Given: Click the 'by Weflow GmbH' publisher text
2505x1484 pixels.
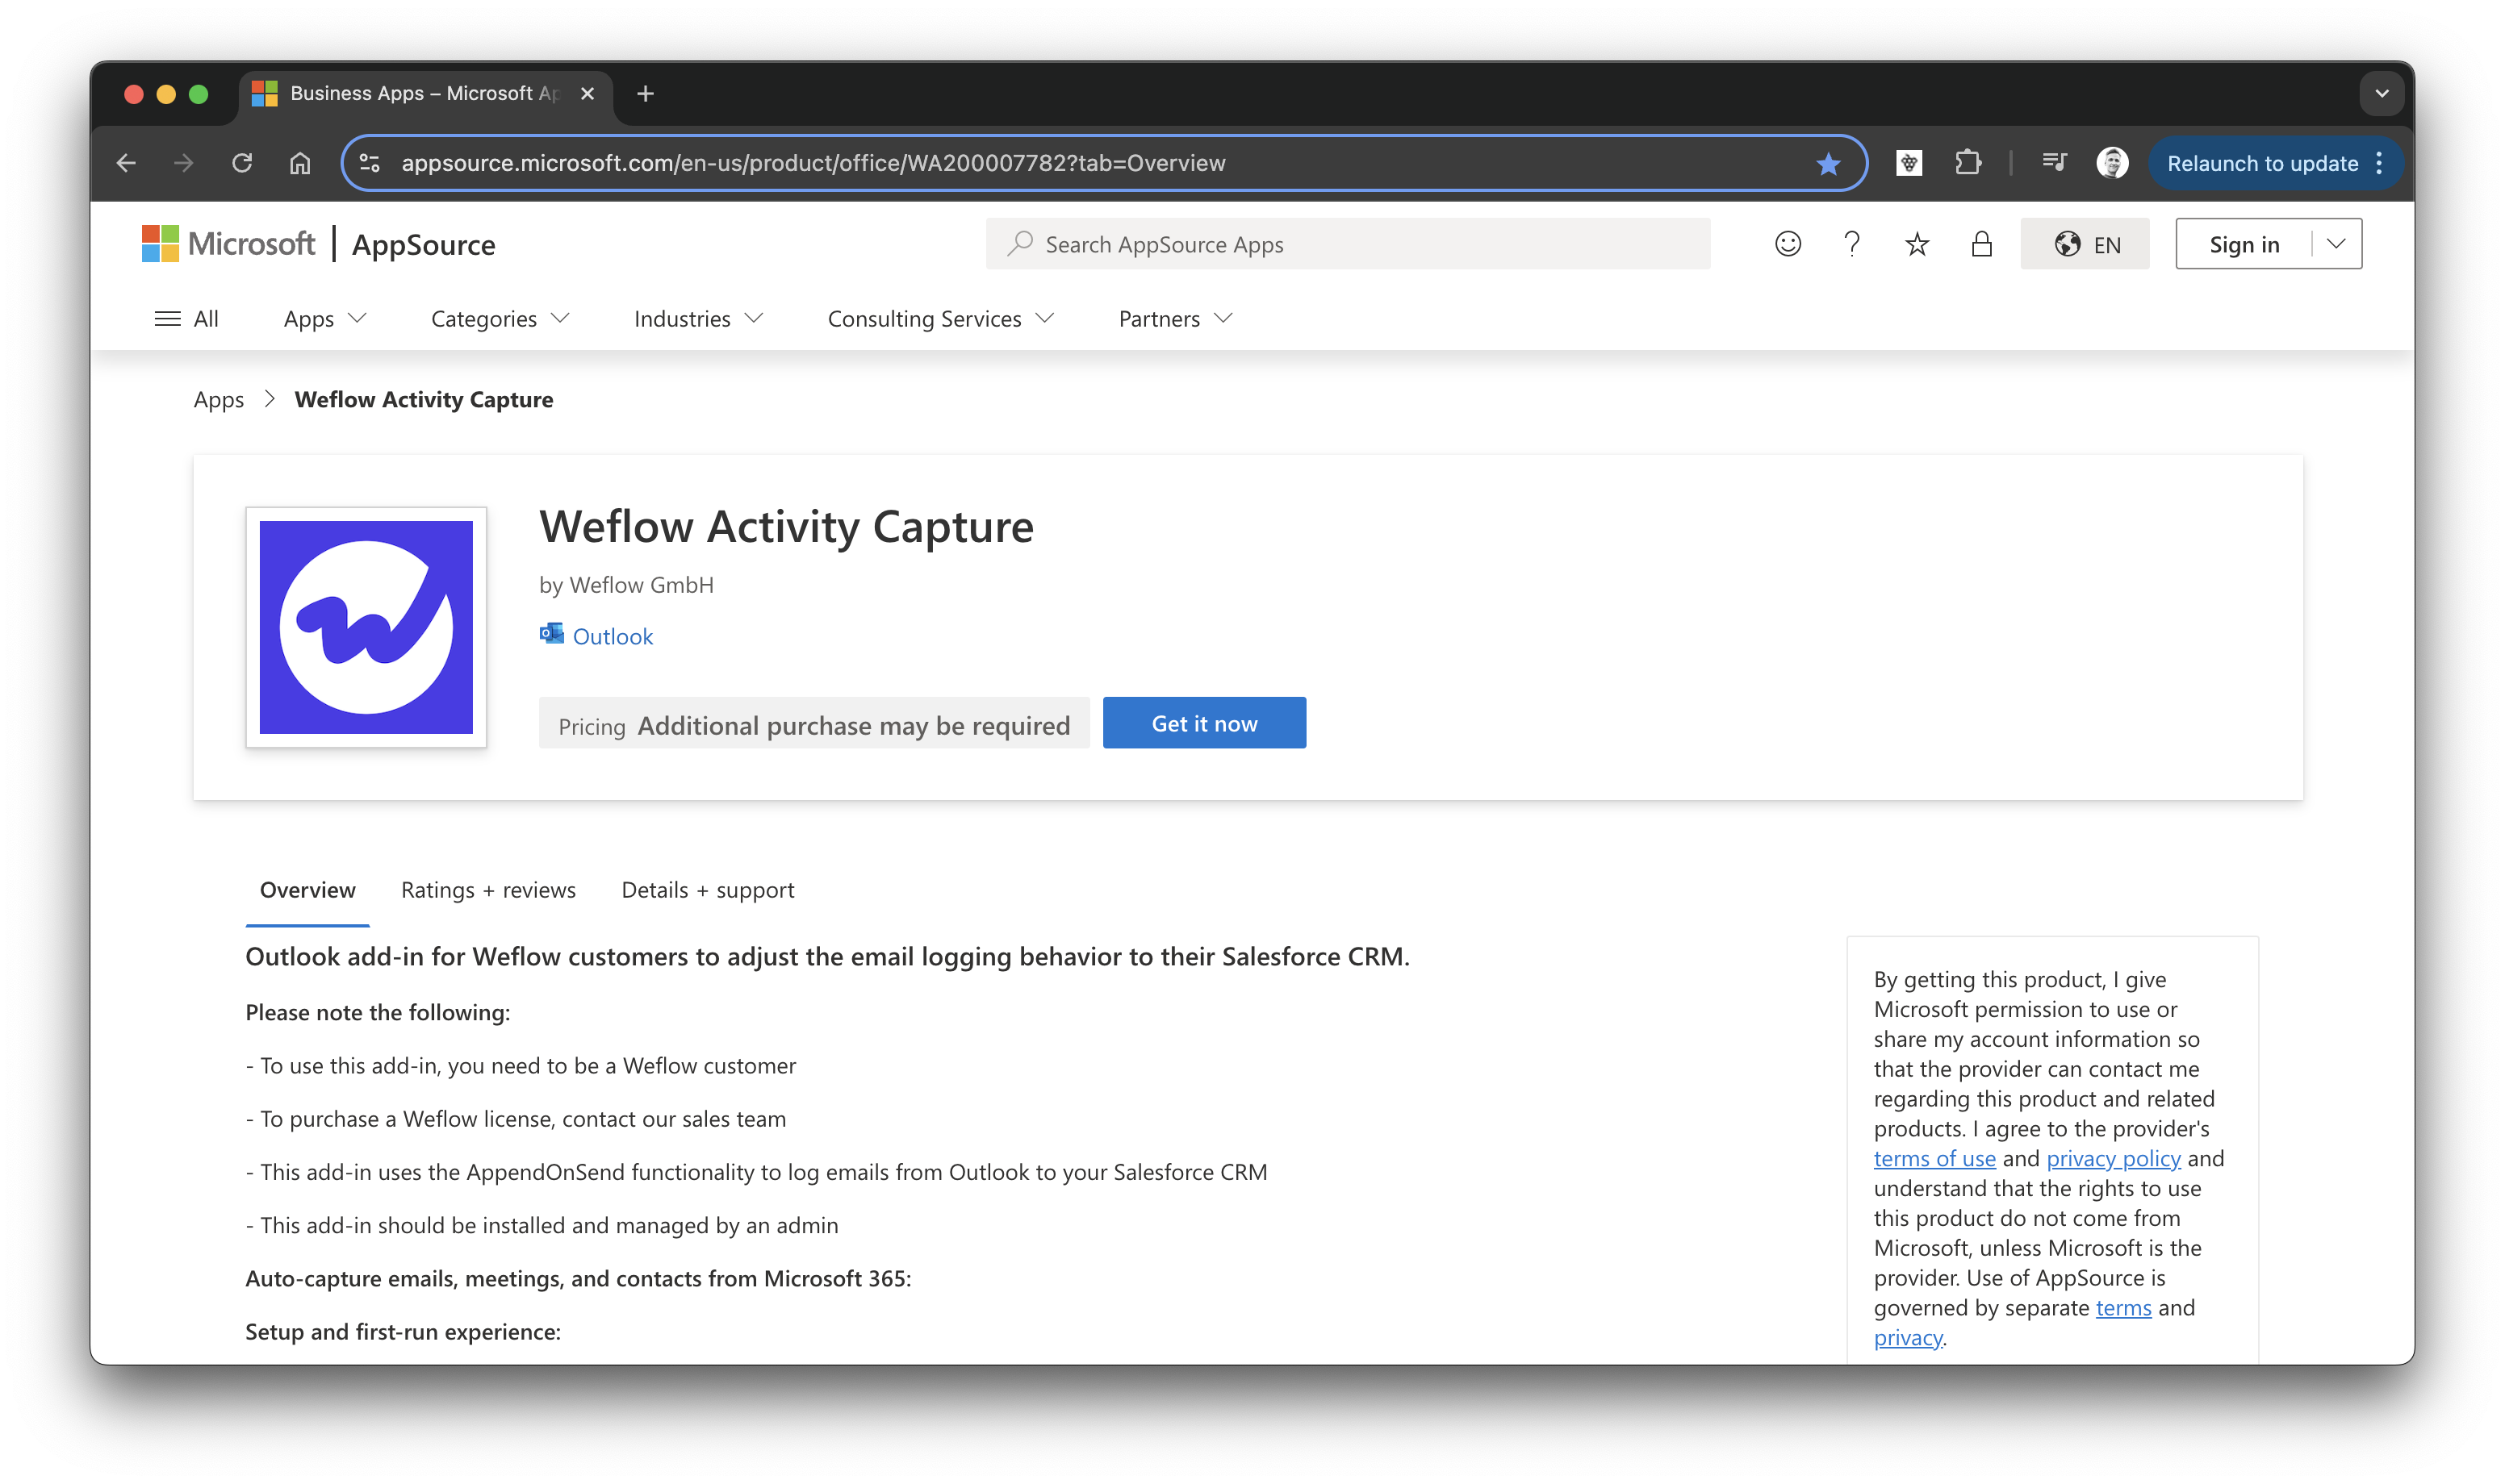Looking at the screenshot, I should (x=626, y=585).
